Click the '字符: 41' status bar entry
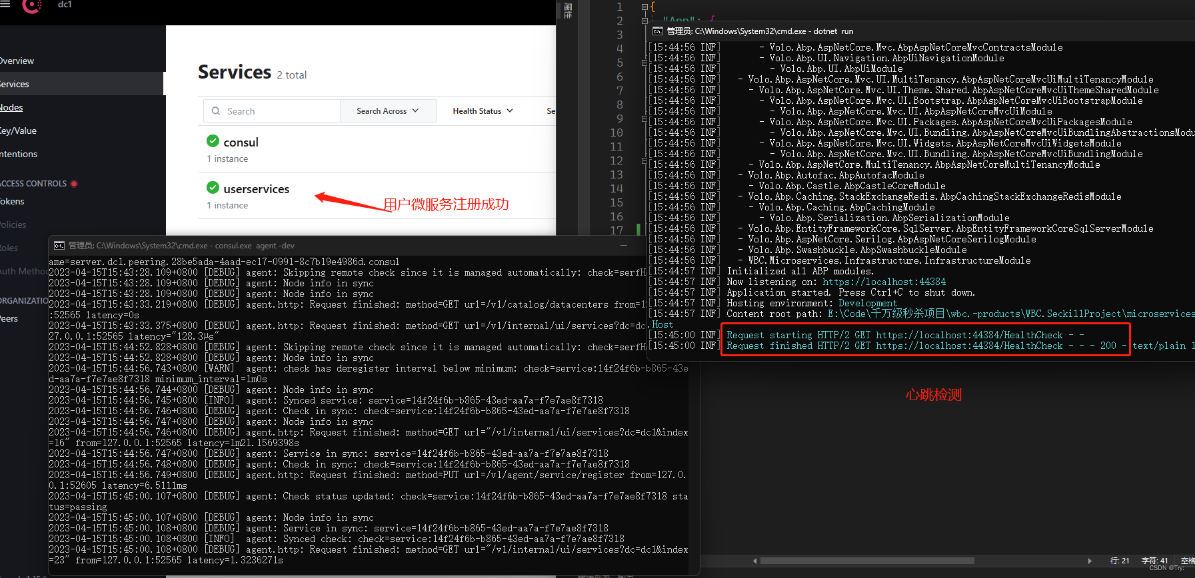The width and height of the screenshot is (1195, 578). click(1155, 561)
